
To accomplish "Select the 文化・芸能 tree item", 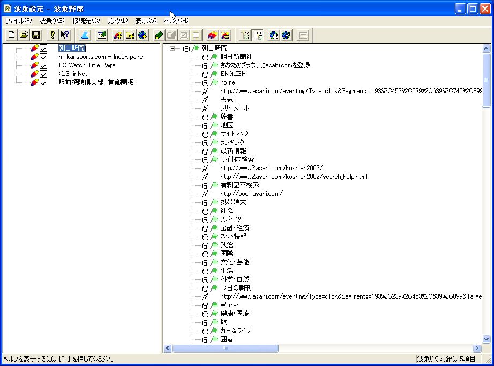I will (235, 262).
